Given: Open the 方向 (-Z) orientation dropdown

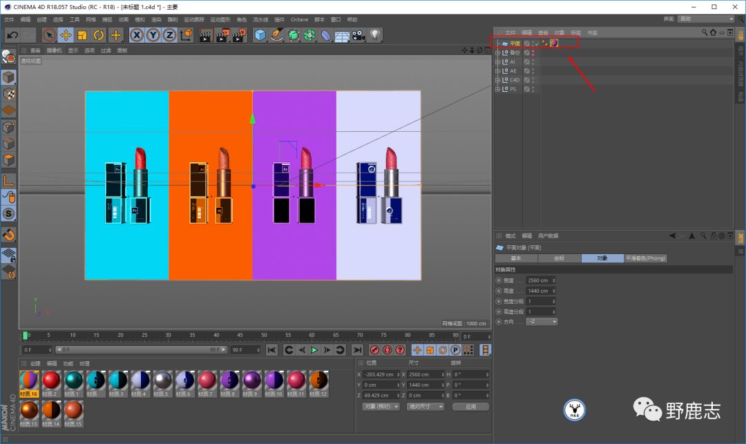Looking at the screenshot, I should 541,322.
